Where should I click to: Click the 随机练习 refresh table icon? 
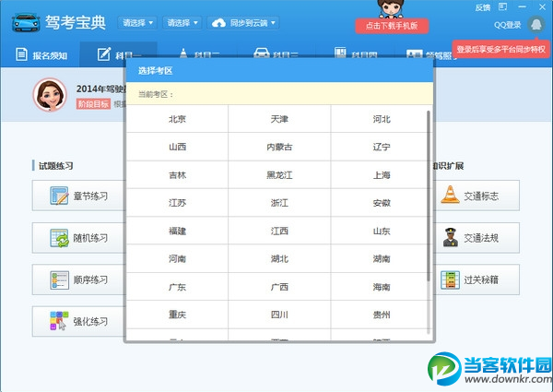click(x=59, y=238)
